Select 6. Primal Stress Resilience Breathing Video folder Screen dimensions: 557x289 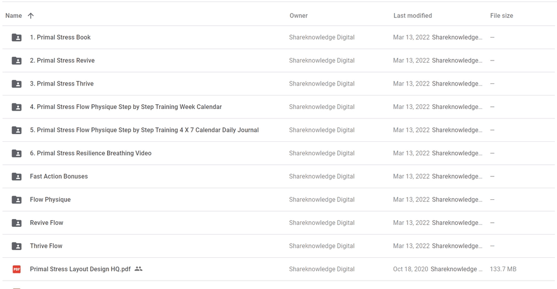[90, 153]
